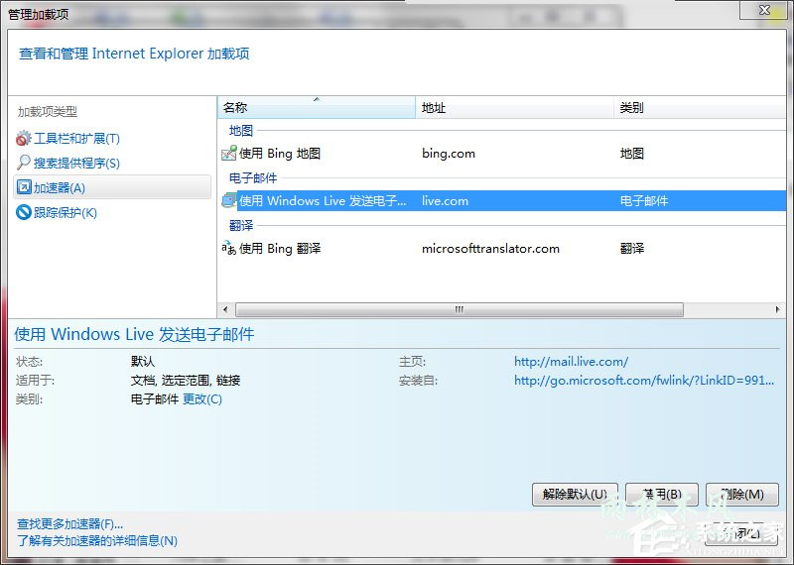
Task: Open 跟踪保护(K) add-on type
Action: coord(65,213)
